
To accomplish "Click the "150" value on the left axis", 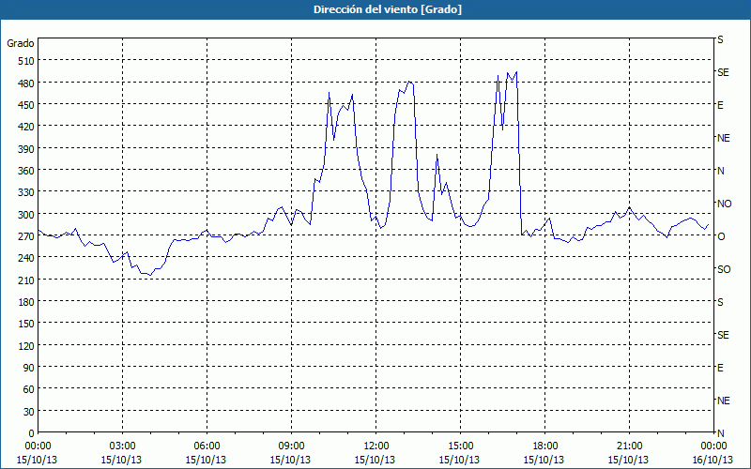I will 26,324.
